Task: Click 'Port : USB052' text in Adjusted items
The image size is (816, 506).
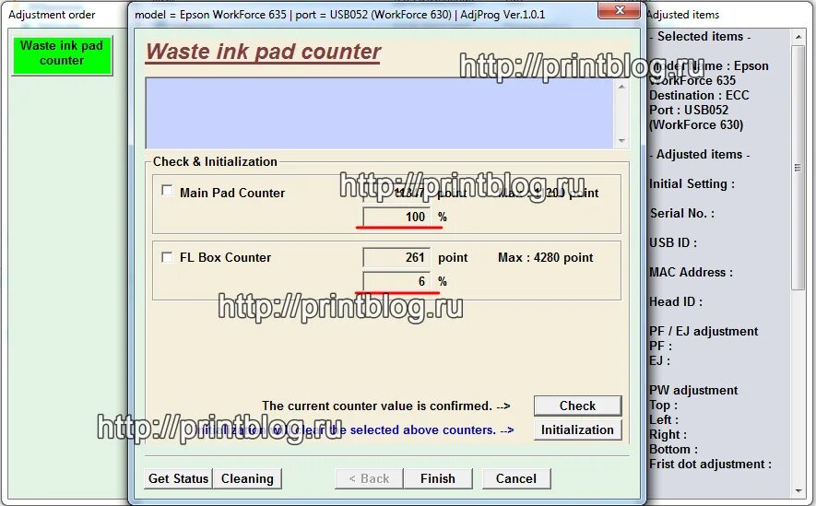Action: [x=689, y=110]
